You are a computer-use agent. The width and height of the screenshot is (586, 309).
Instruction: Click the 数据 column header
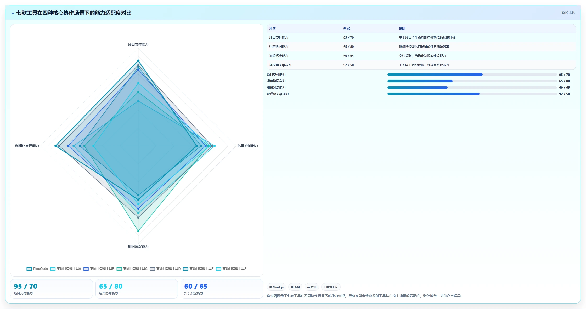click(x=347, y=29)
